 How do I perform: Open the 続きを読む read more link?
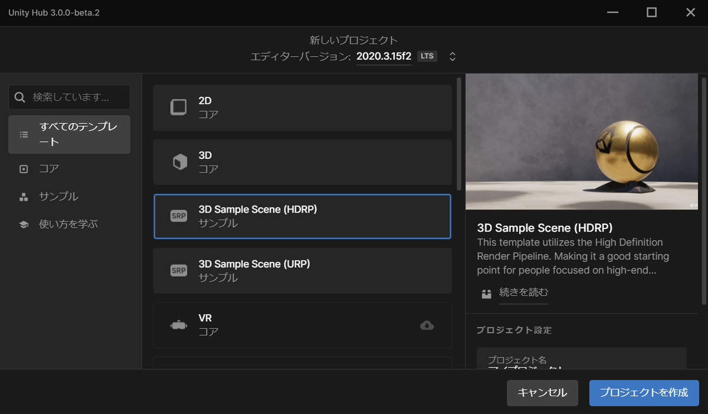coord(524,292)
